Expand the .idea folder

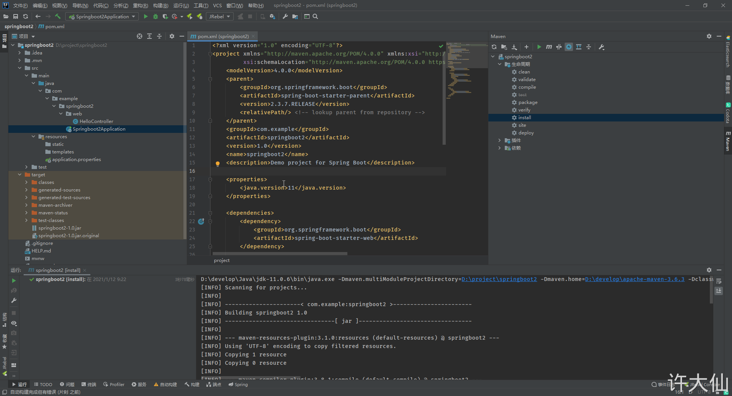[19, 53]
